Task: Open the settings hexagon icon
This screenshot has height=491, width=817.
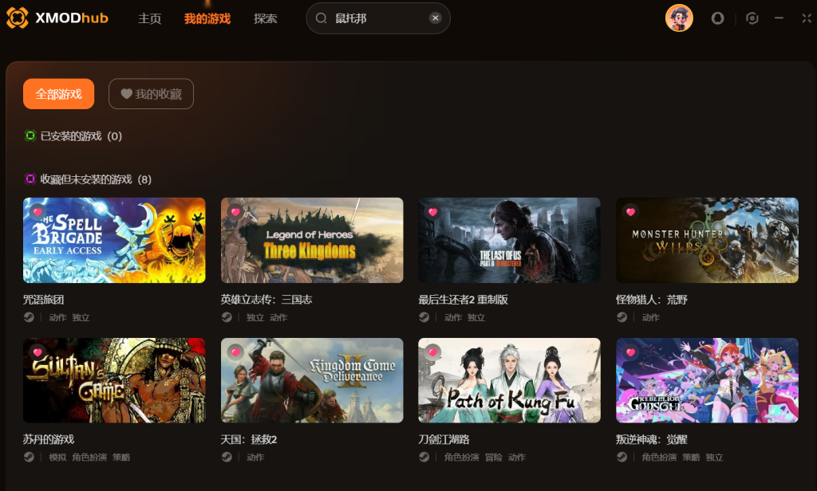Action: 752,19
